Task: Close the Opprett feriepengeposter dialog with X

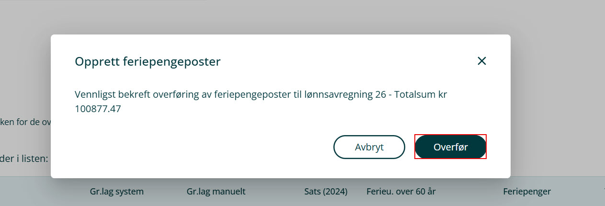Action: tap(482, 61)
